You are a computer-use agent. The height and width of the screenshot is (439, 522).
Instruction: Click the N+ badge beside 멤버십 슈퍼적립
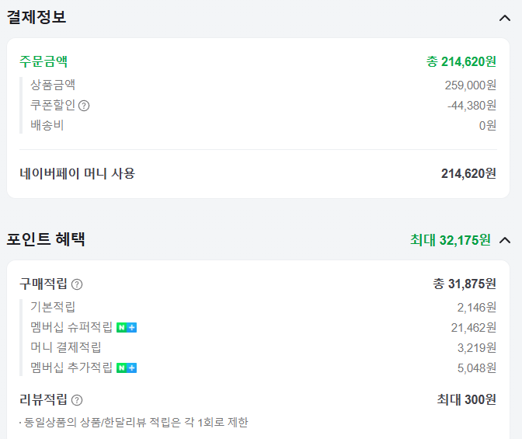tap(127, 327)
